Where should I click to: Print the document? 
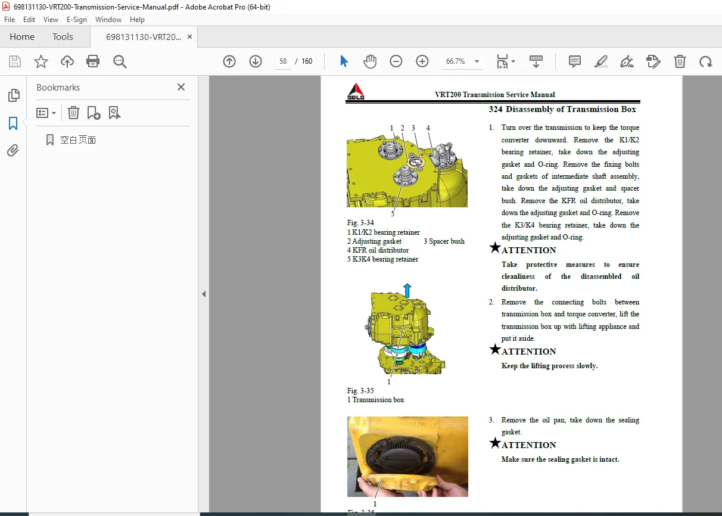93,61
